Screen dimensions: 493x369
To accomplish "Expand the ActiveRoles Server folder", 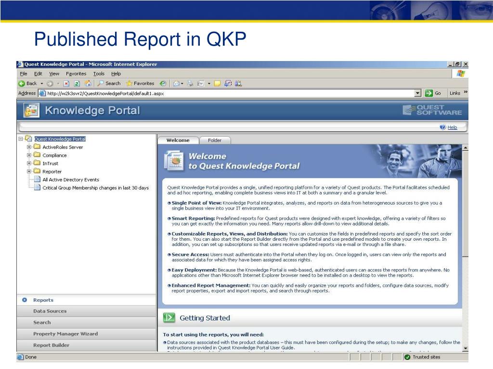I will pyautogui.click(x=29, y=147).
